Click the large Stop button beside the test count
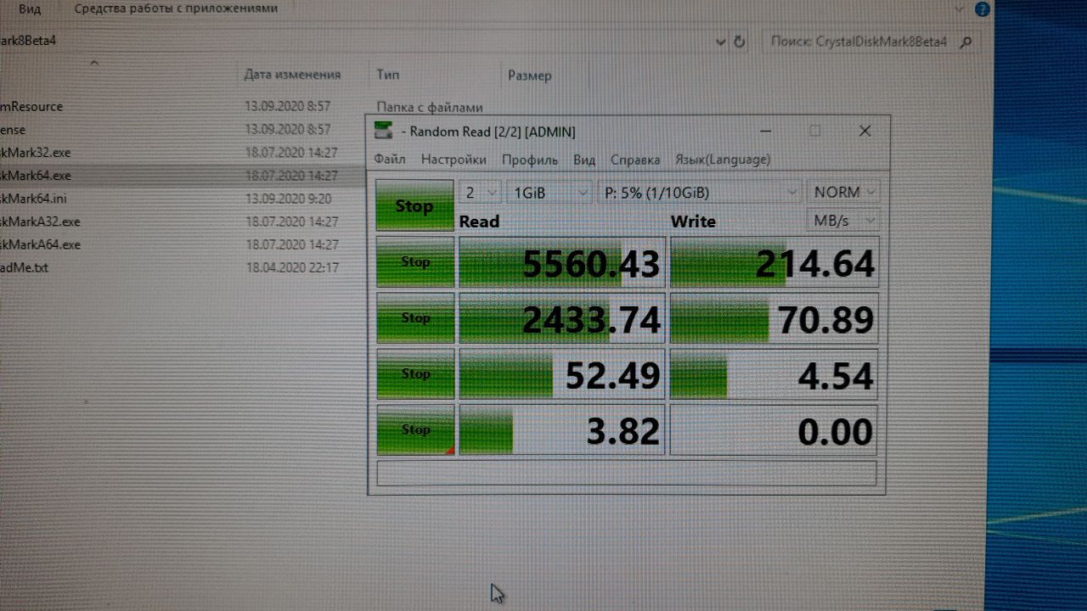Screen dimensions: 1087x611 pos(414,205)
